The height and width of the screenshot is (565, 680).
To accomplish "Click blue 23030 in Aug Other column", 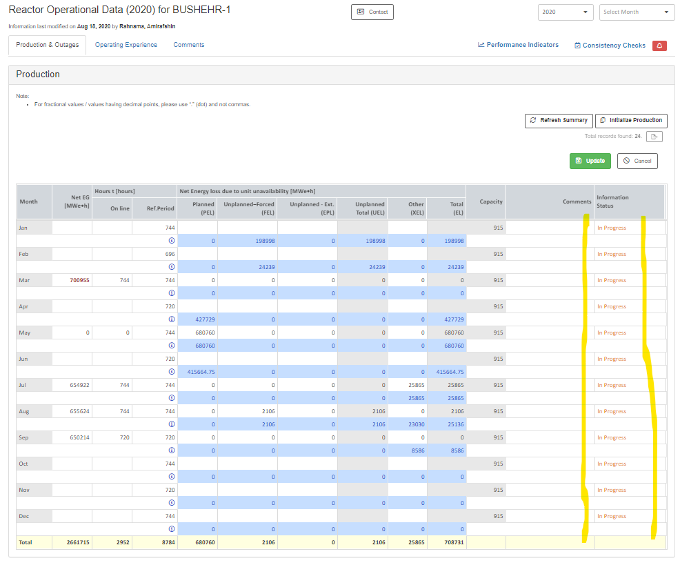I will 417,424.
